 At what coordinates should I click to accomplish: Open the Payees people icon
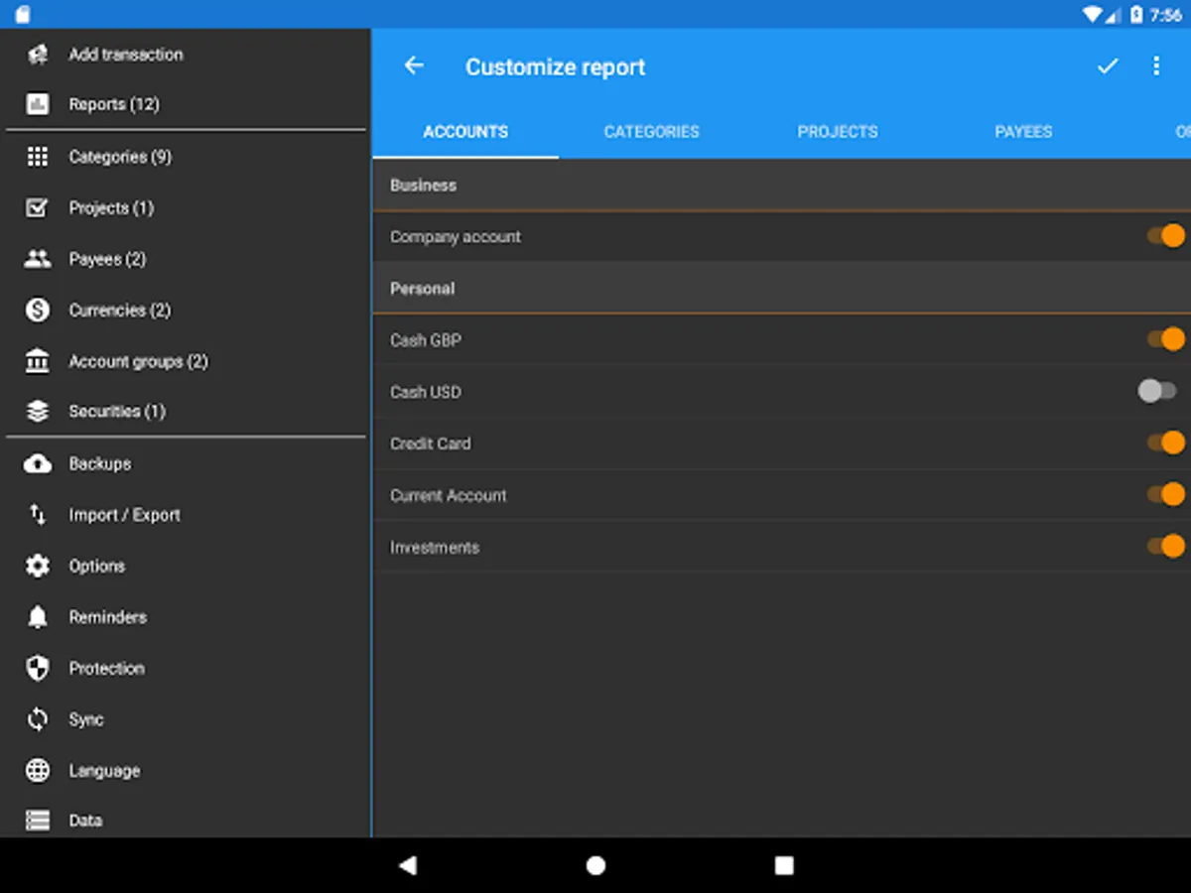click(38, 259)
